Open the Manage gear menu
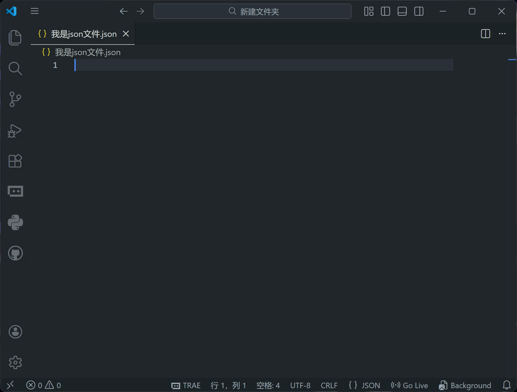 point(15,363)
